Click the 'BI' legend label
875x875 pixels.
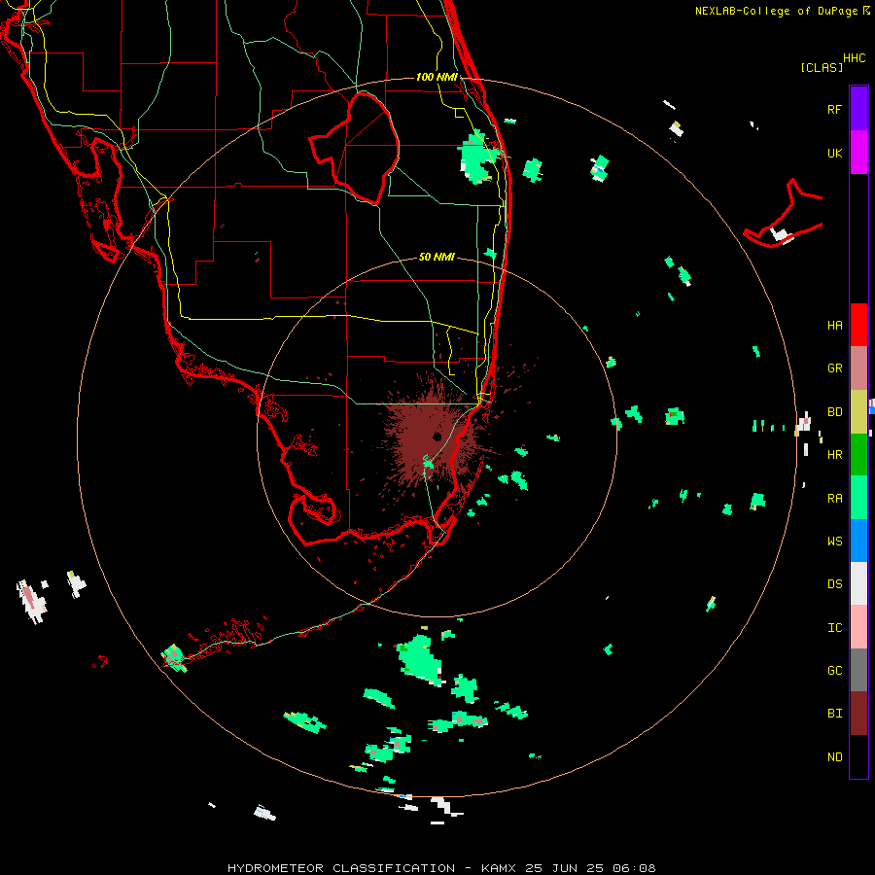click(834, 714)
